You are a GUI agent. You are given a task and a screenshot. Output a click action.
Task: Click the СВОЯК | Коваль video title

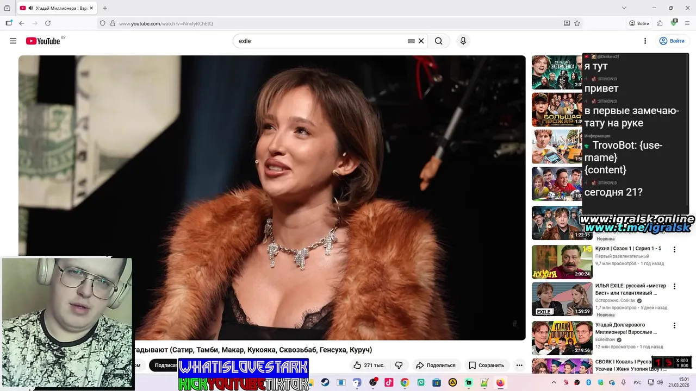coord(625,365)
